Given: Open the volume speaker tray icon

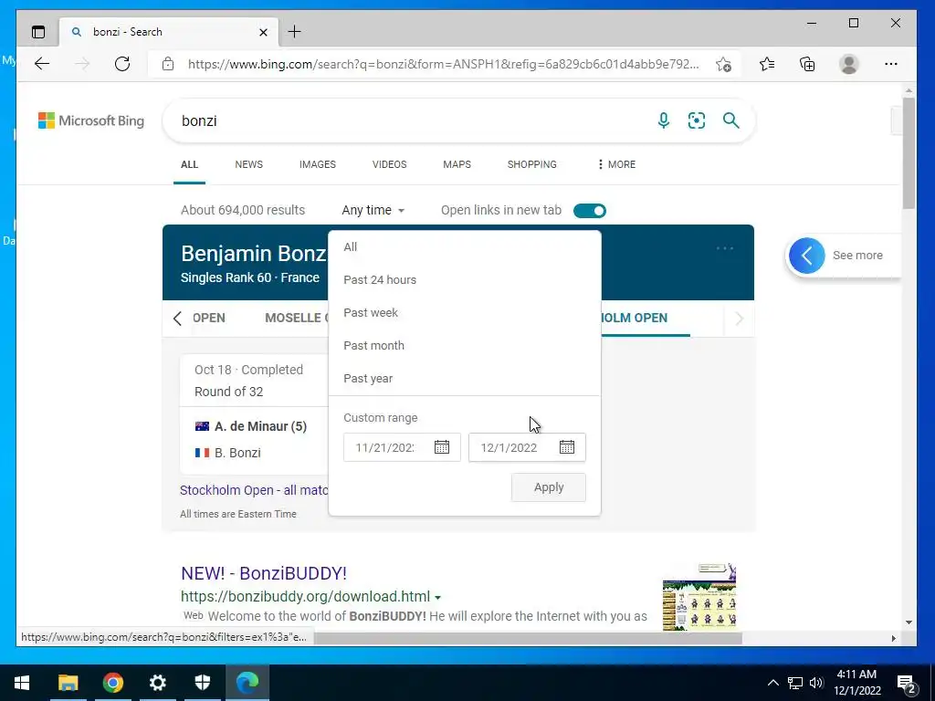Looking at the screenshot, I should click(x=816, y=683).
